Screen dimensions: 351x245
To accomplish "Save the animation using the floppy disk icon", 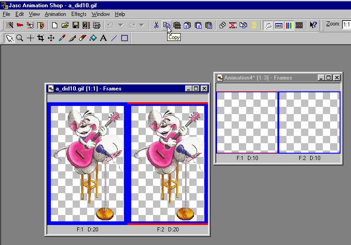I will (76, 25).
